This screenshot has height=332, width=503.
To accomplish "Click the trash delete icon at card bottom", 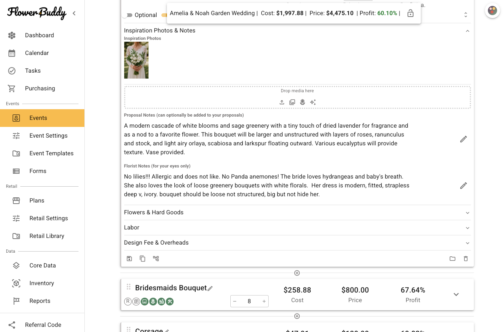I will click(466, 259).
